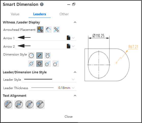Select linear diameter dimension style icon

pyautogui.click(x=48, y=56)
